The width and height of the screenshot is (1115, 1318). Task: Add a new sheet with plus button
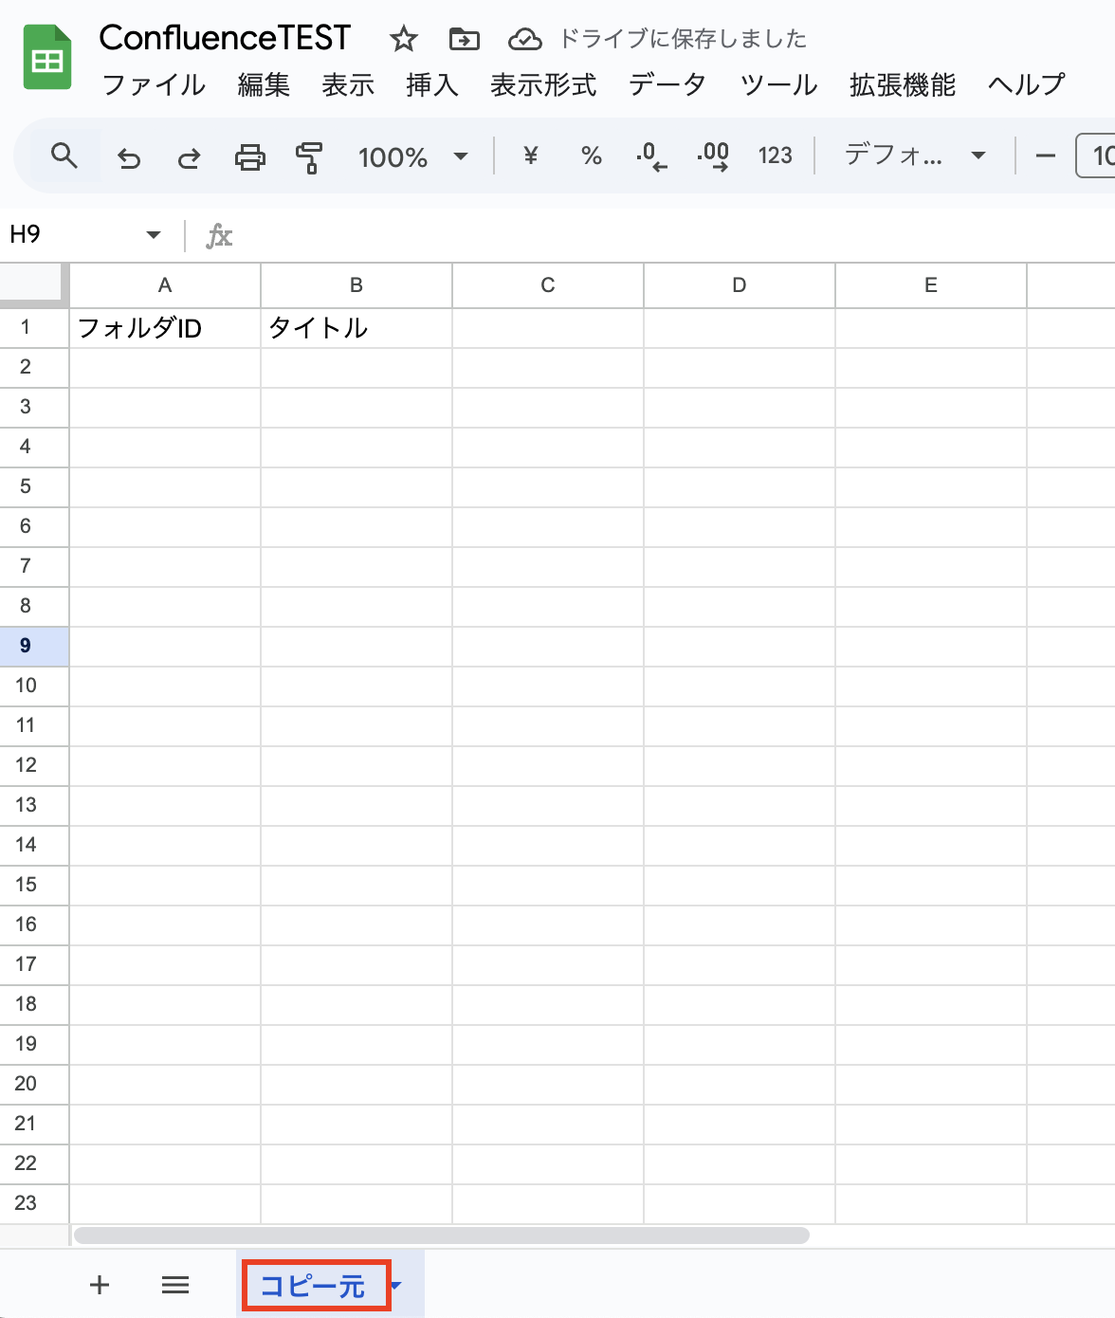pos(100,1285)
